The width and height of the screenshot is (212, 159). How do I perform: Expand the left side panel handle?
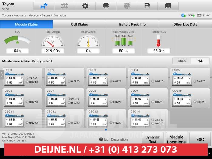(2, 75)
